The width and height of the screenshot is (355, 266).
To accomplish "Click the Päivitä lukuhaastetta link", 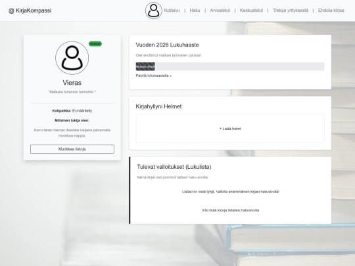I will coord(154,76).
